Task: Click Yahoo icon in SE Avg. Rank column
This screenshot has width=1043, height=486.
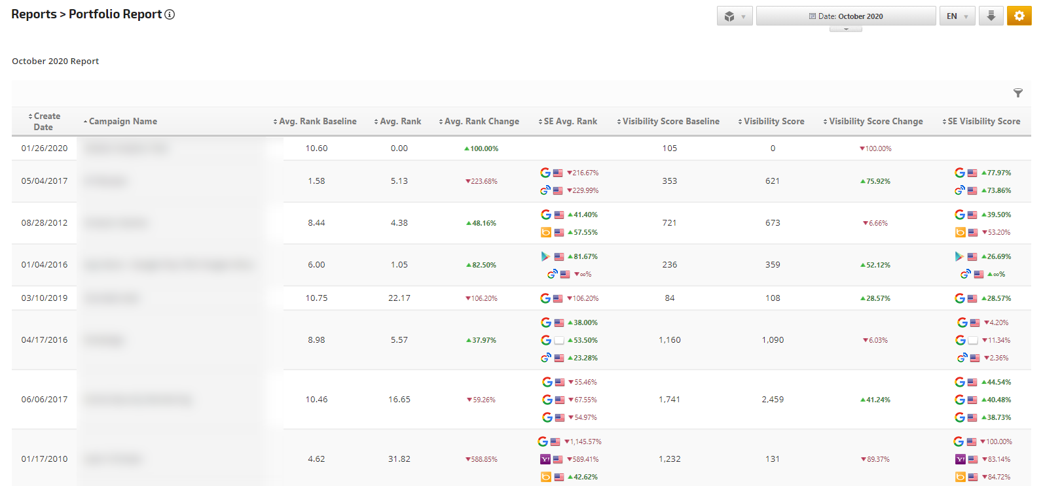Action: (545, 459)
